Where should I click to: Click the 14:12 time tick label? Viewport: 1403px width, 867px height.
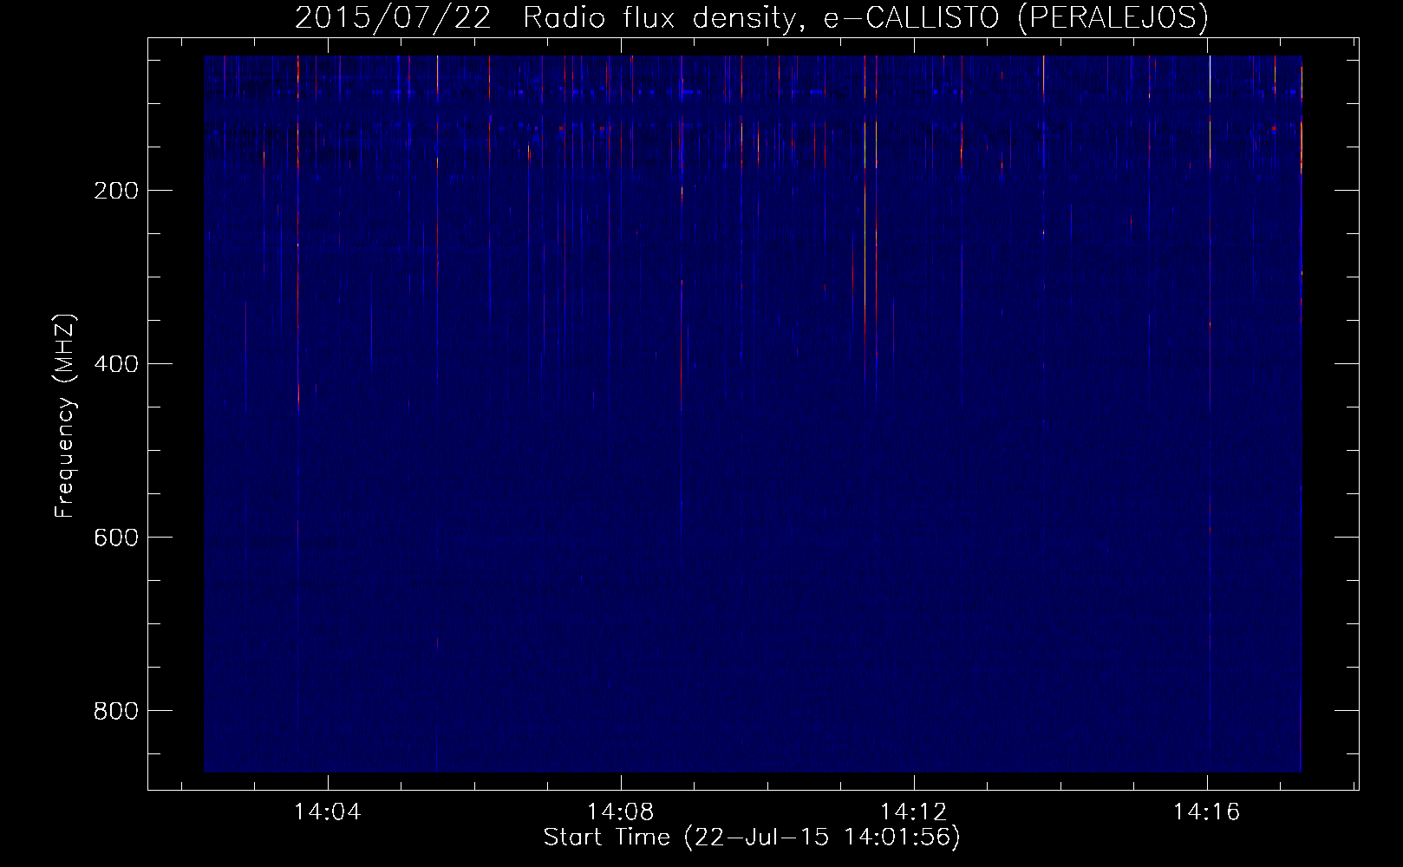click(x=914, y=812)
